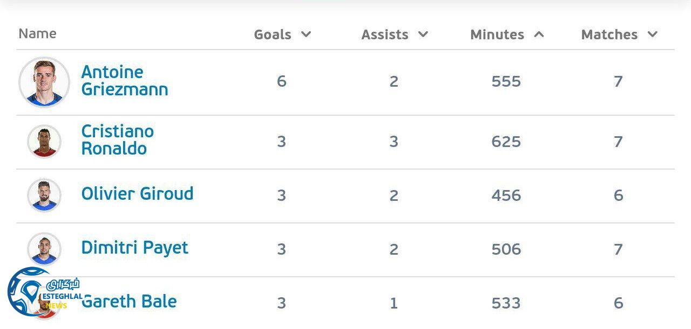The image size is (691, 329).
Task: Open Cristiano Ronaldo's player link
Action: pyautogui.click(x=117, y=140)
